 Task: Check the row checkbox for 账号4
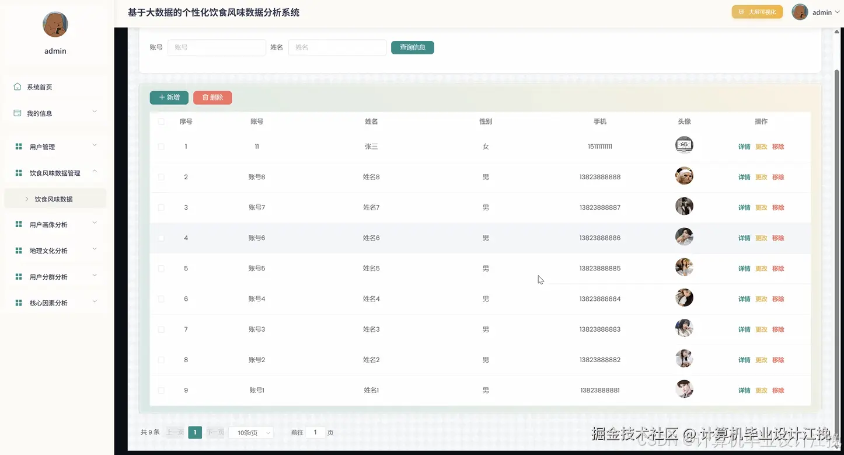tap(161, 299)
